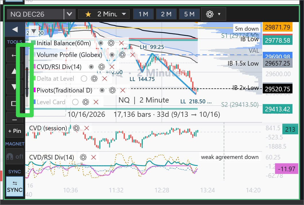Remove the Initial Balance(60m) indicator
The image size is (304, 205).
[x=121, y=43]
